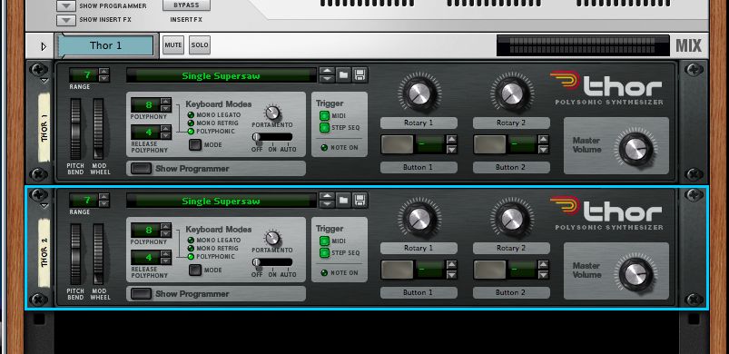Decrease Release Polyphony on Thor 2

[165, 261]
